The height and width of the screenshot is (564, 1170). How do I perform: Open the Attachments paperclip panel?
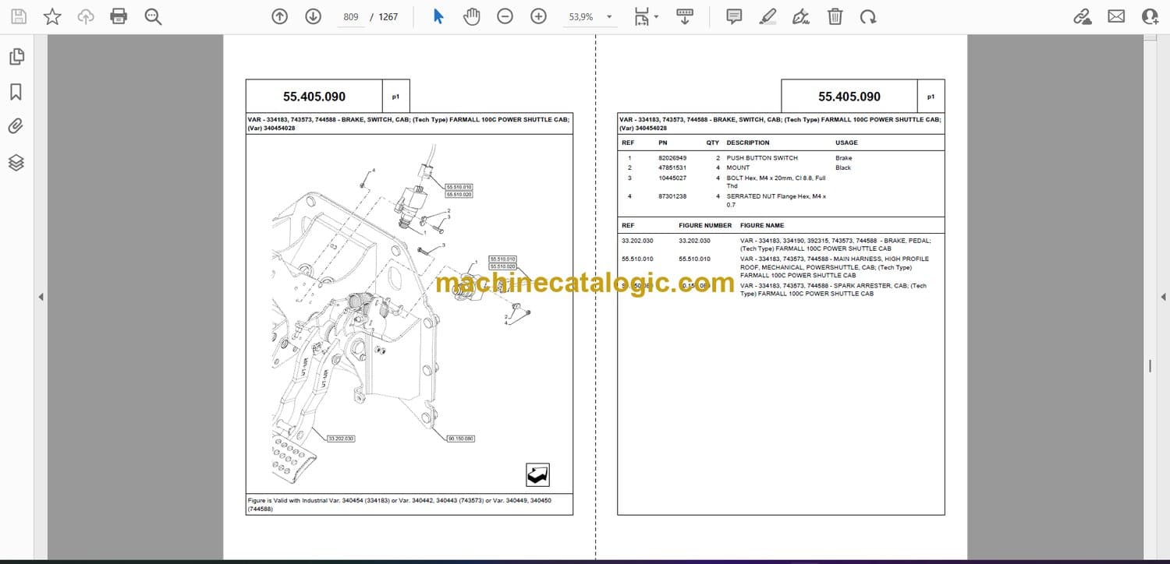point(16,126)
